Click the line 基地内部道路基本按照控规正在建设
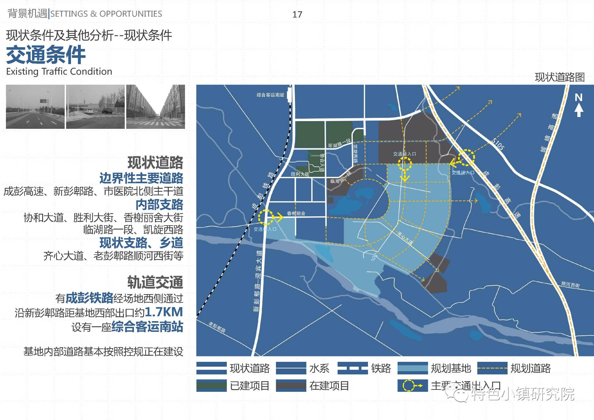This screenshot has width=594, height=420. [103, 352]
